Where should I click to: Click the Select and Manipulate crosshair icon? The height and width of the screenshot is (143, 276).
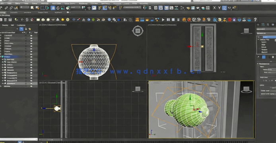[x=89, y=8]
